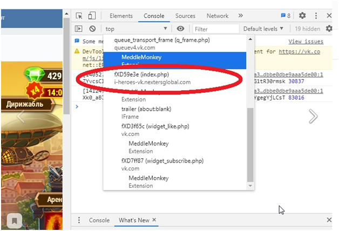Focus the console Filter field

tap(216, 29)
